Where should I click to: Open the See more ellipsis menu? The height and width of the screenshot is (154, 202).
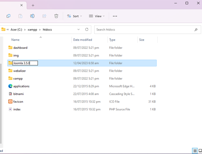click(x=115, y=16)
